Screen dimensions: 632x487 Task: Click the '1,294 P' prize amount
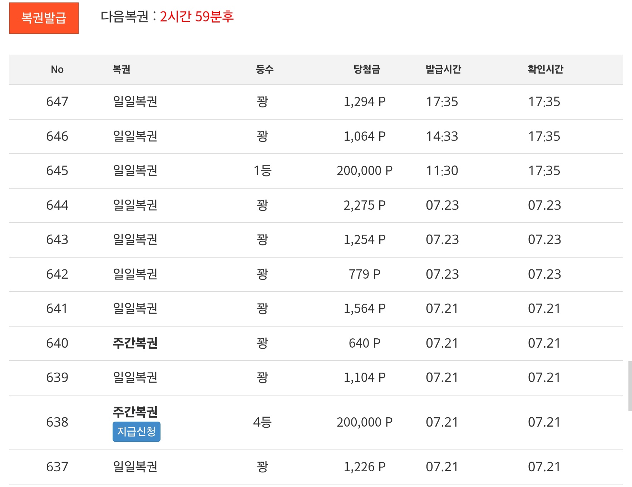[365, 102]
